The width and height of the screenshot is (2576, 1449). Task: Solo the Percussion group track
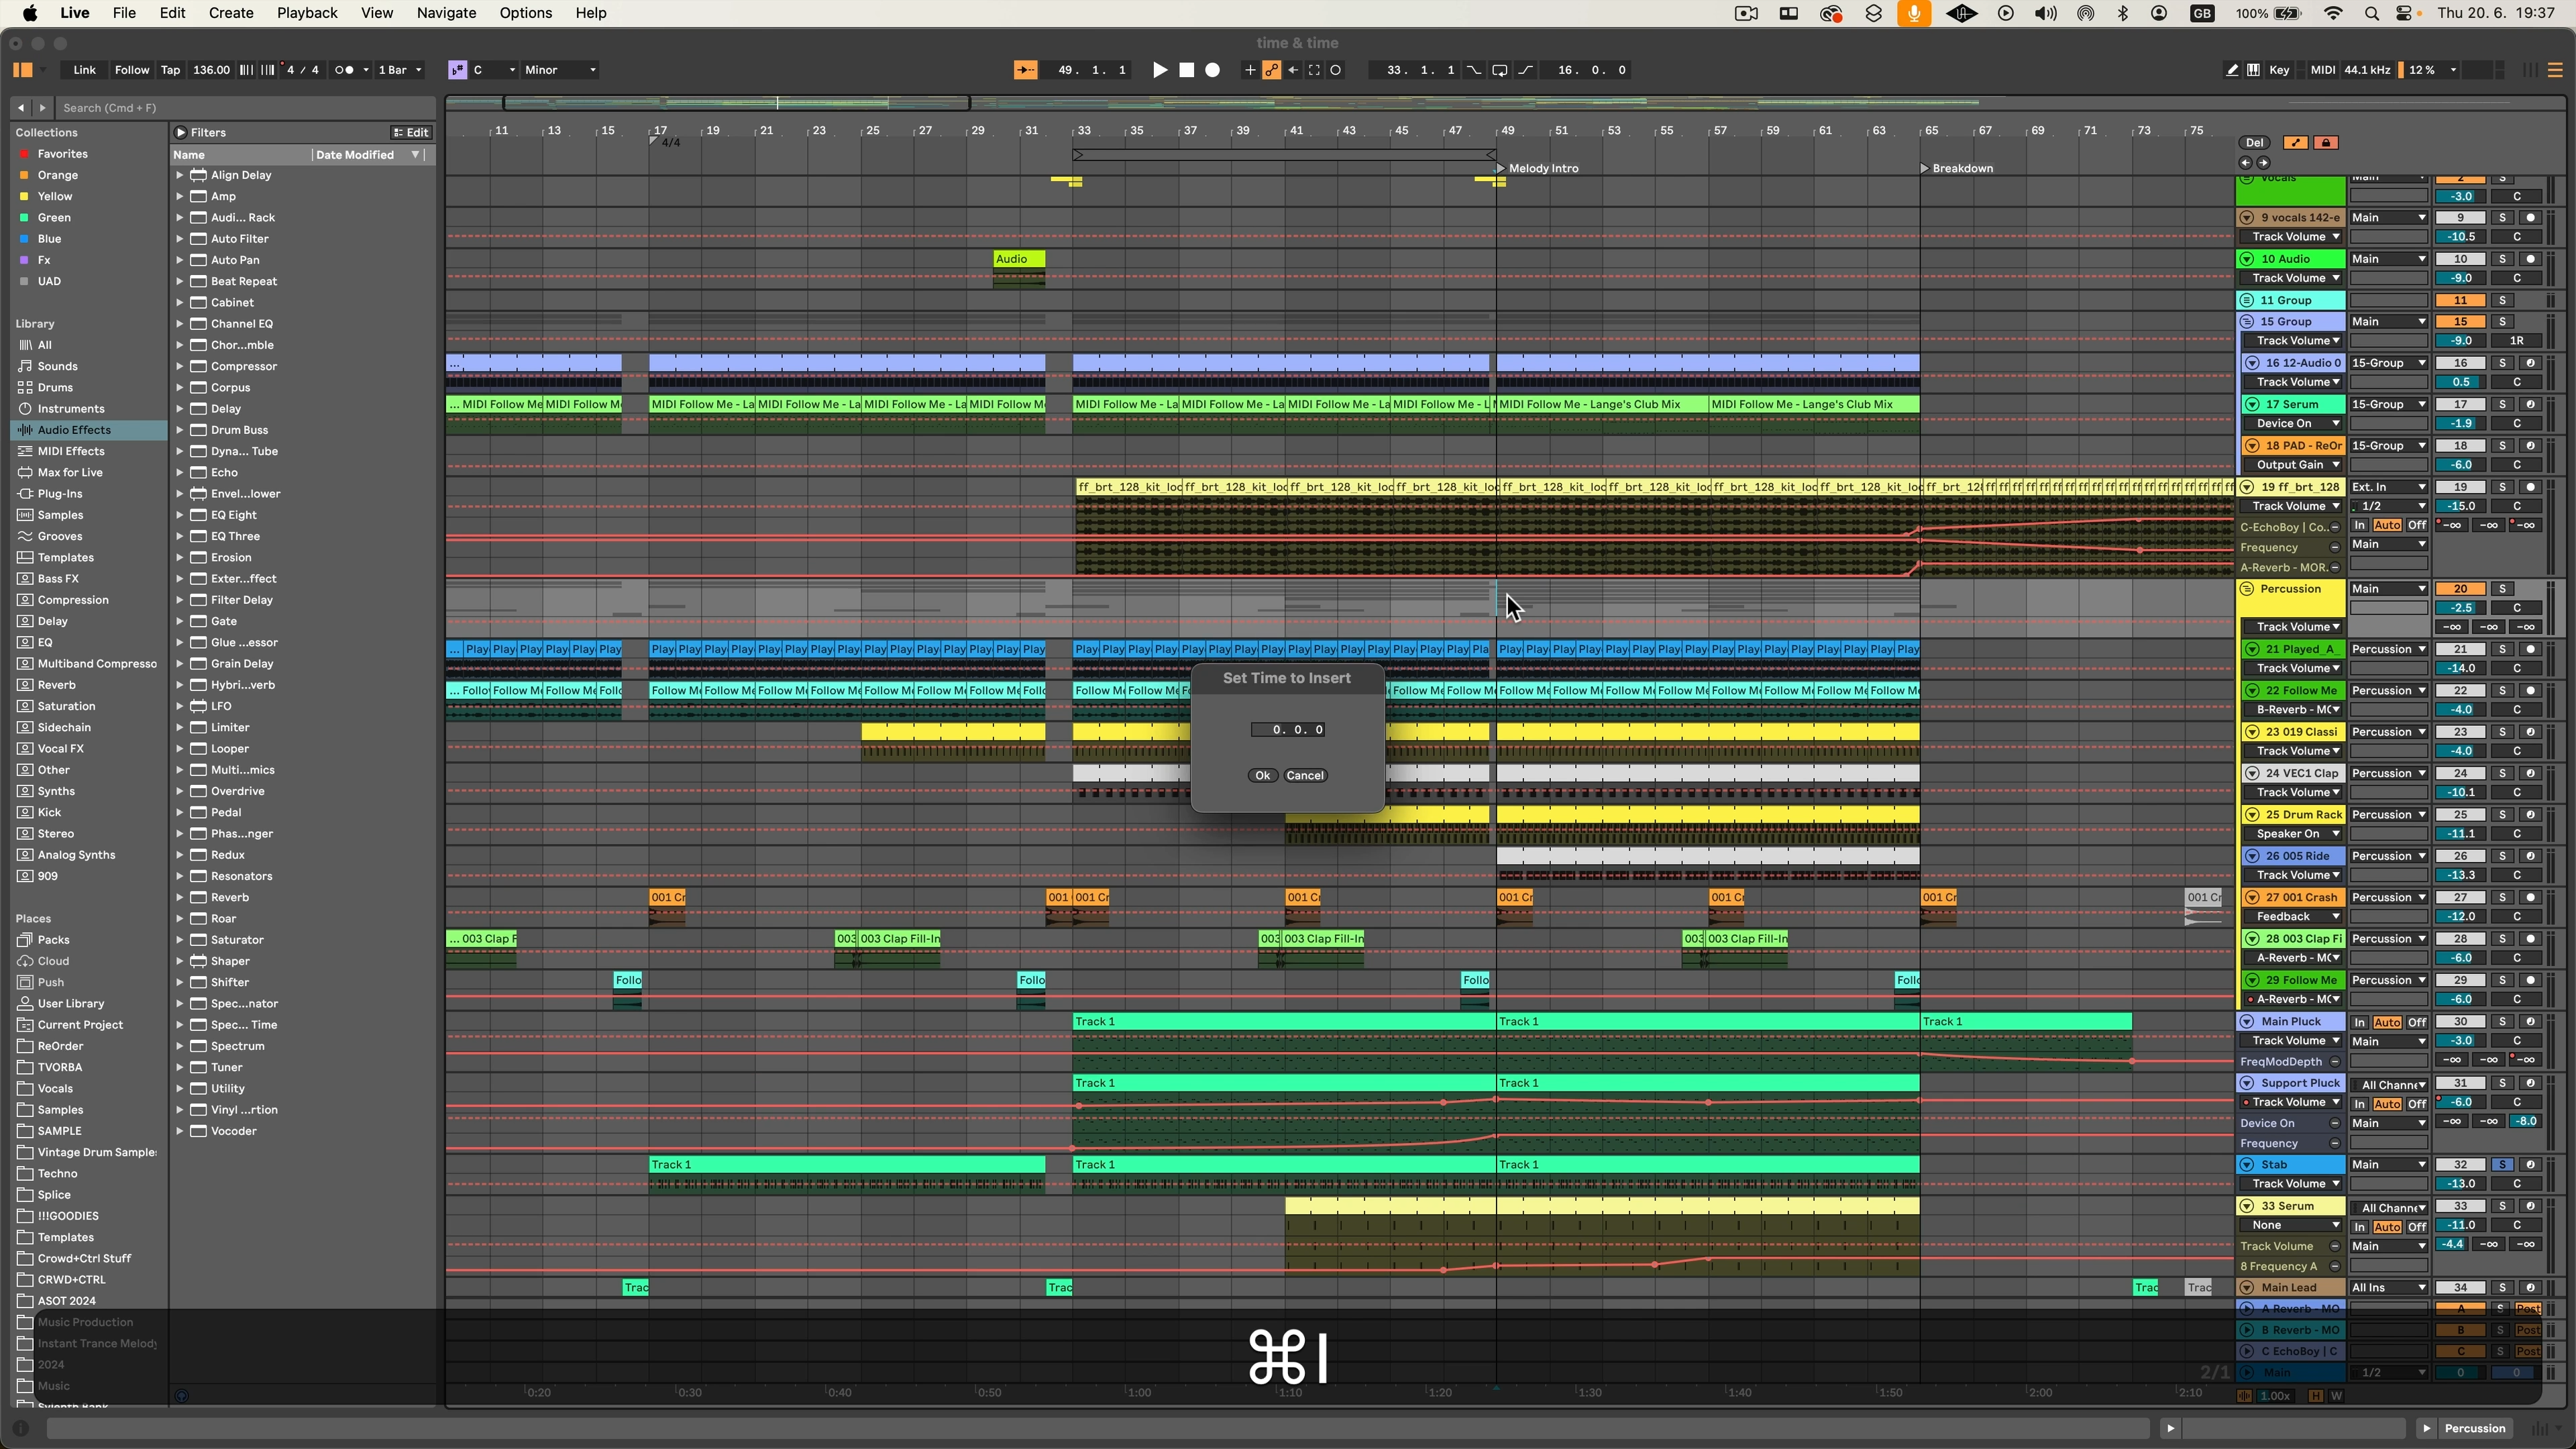(x=2502, y=589)
